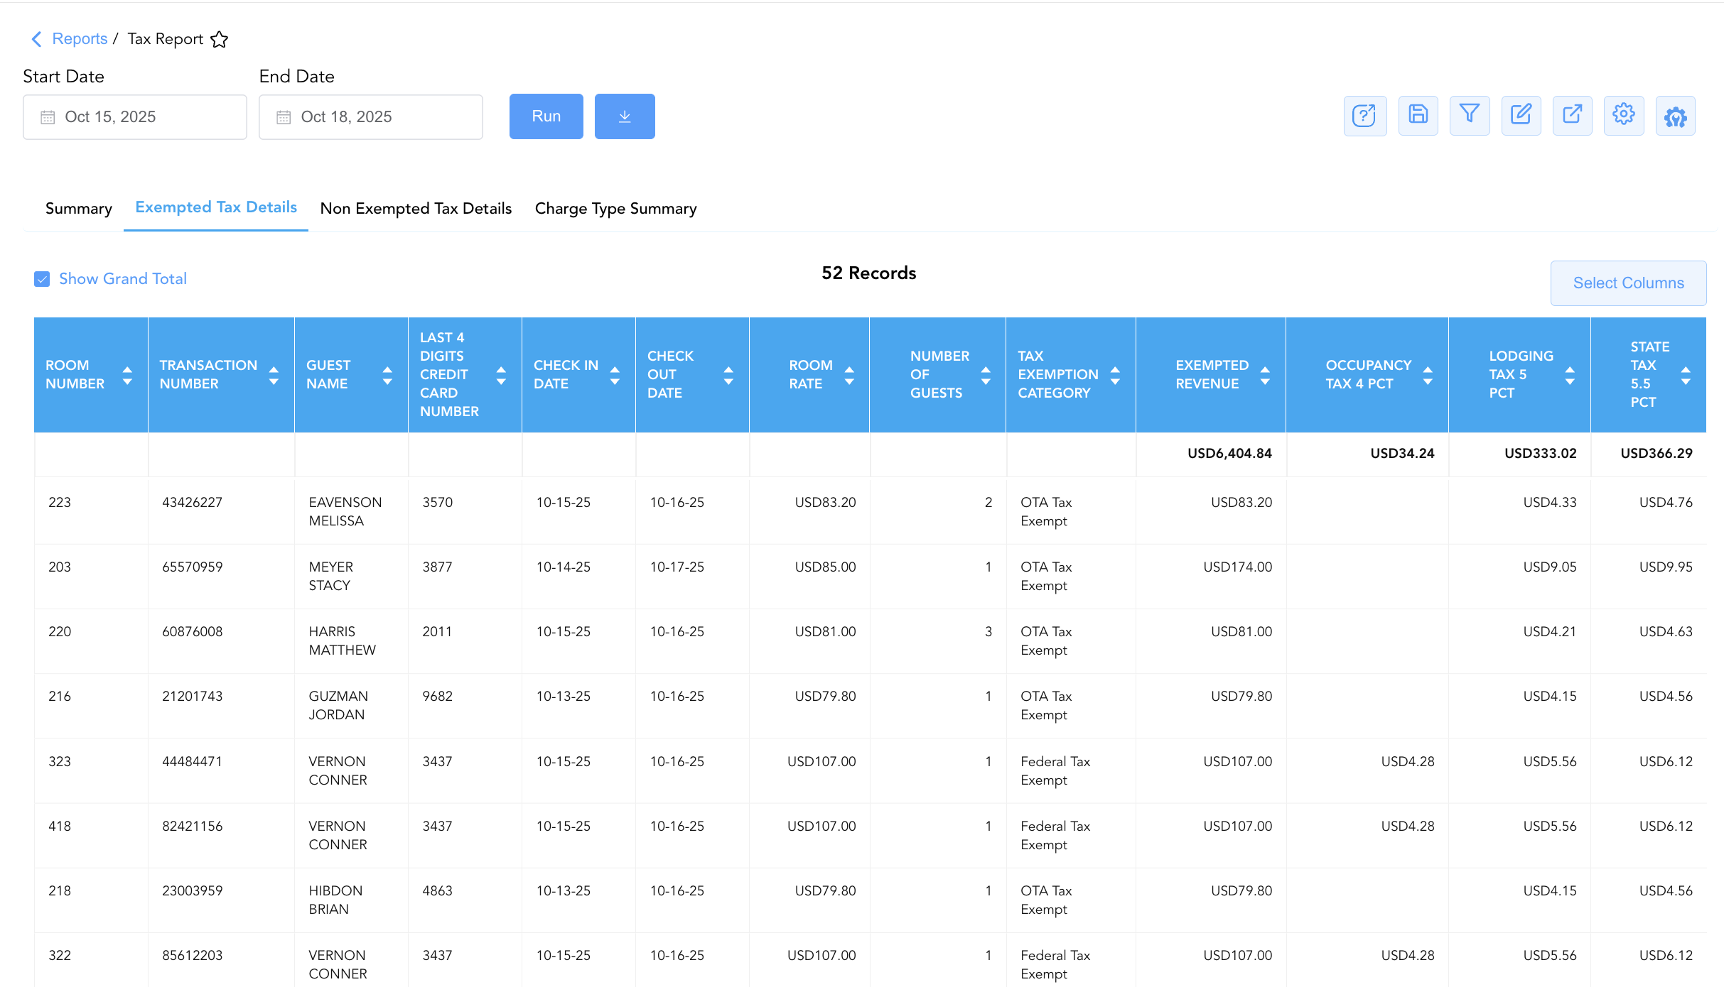Click the save report floppy icon
This screenshot has width=1724, height=987.
coord(1418,116)
